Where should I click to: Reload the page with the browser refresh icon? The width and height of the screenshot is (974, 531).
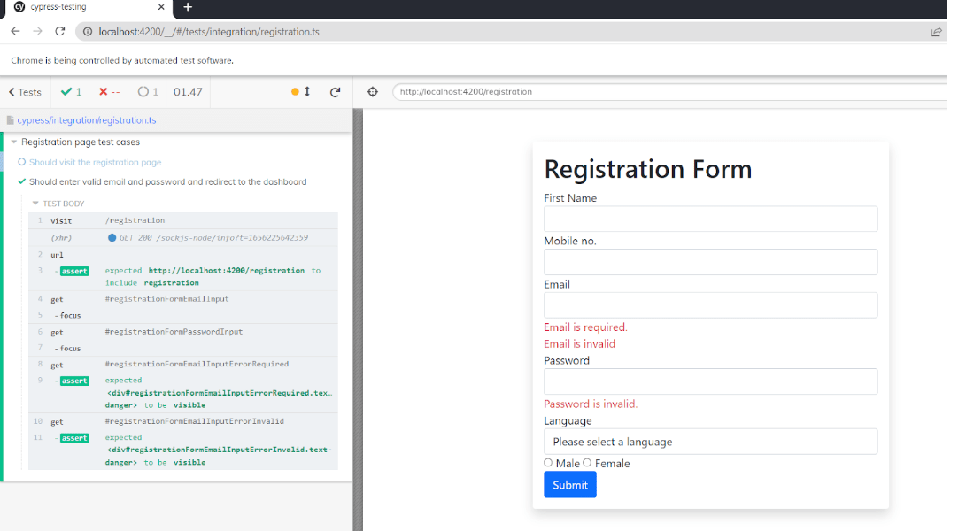[59, 30]
